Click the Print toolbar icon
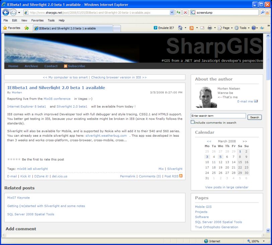The height and width of the screenshot is (245, 272). [210, 28]
